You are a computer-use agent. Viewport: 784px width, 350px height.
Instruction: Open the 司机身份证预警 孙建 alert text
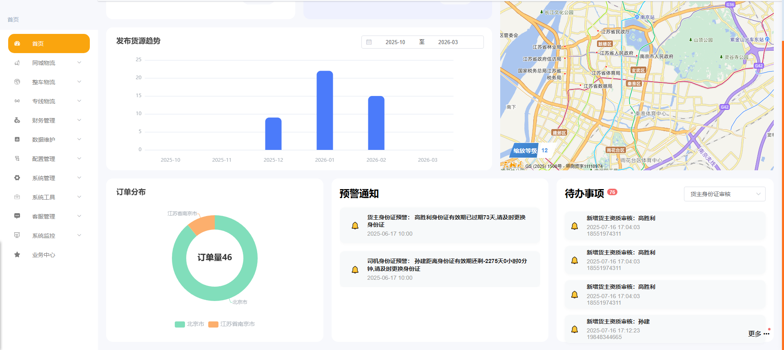pos(447,265)
